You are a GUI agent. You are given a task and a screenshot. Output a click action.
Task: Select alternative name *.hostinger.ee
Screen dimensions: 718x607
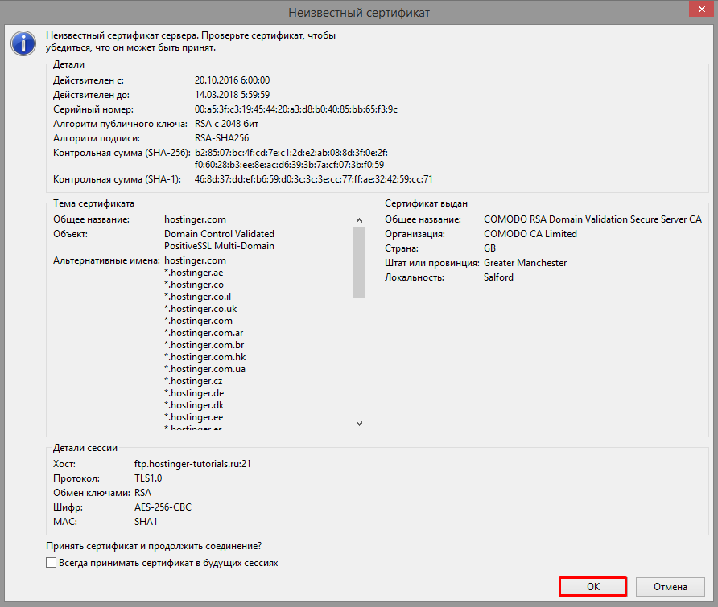194,417
